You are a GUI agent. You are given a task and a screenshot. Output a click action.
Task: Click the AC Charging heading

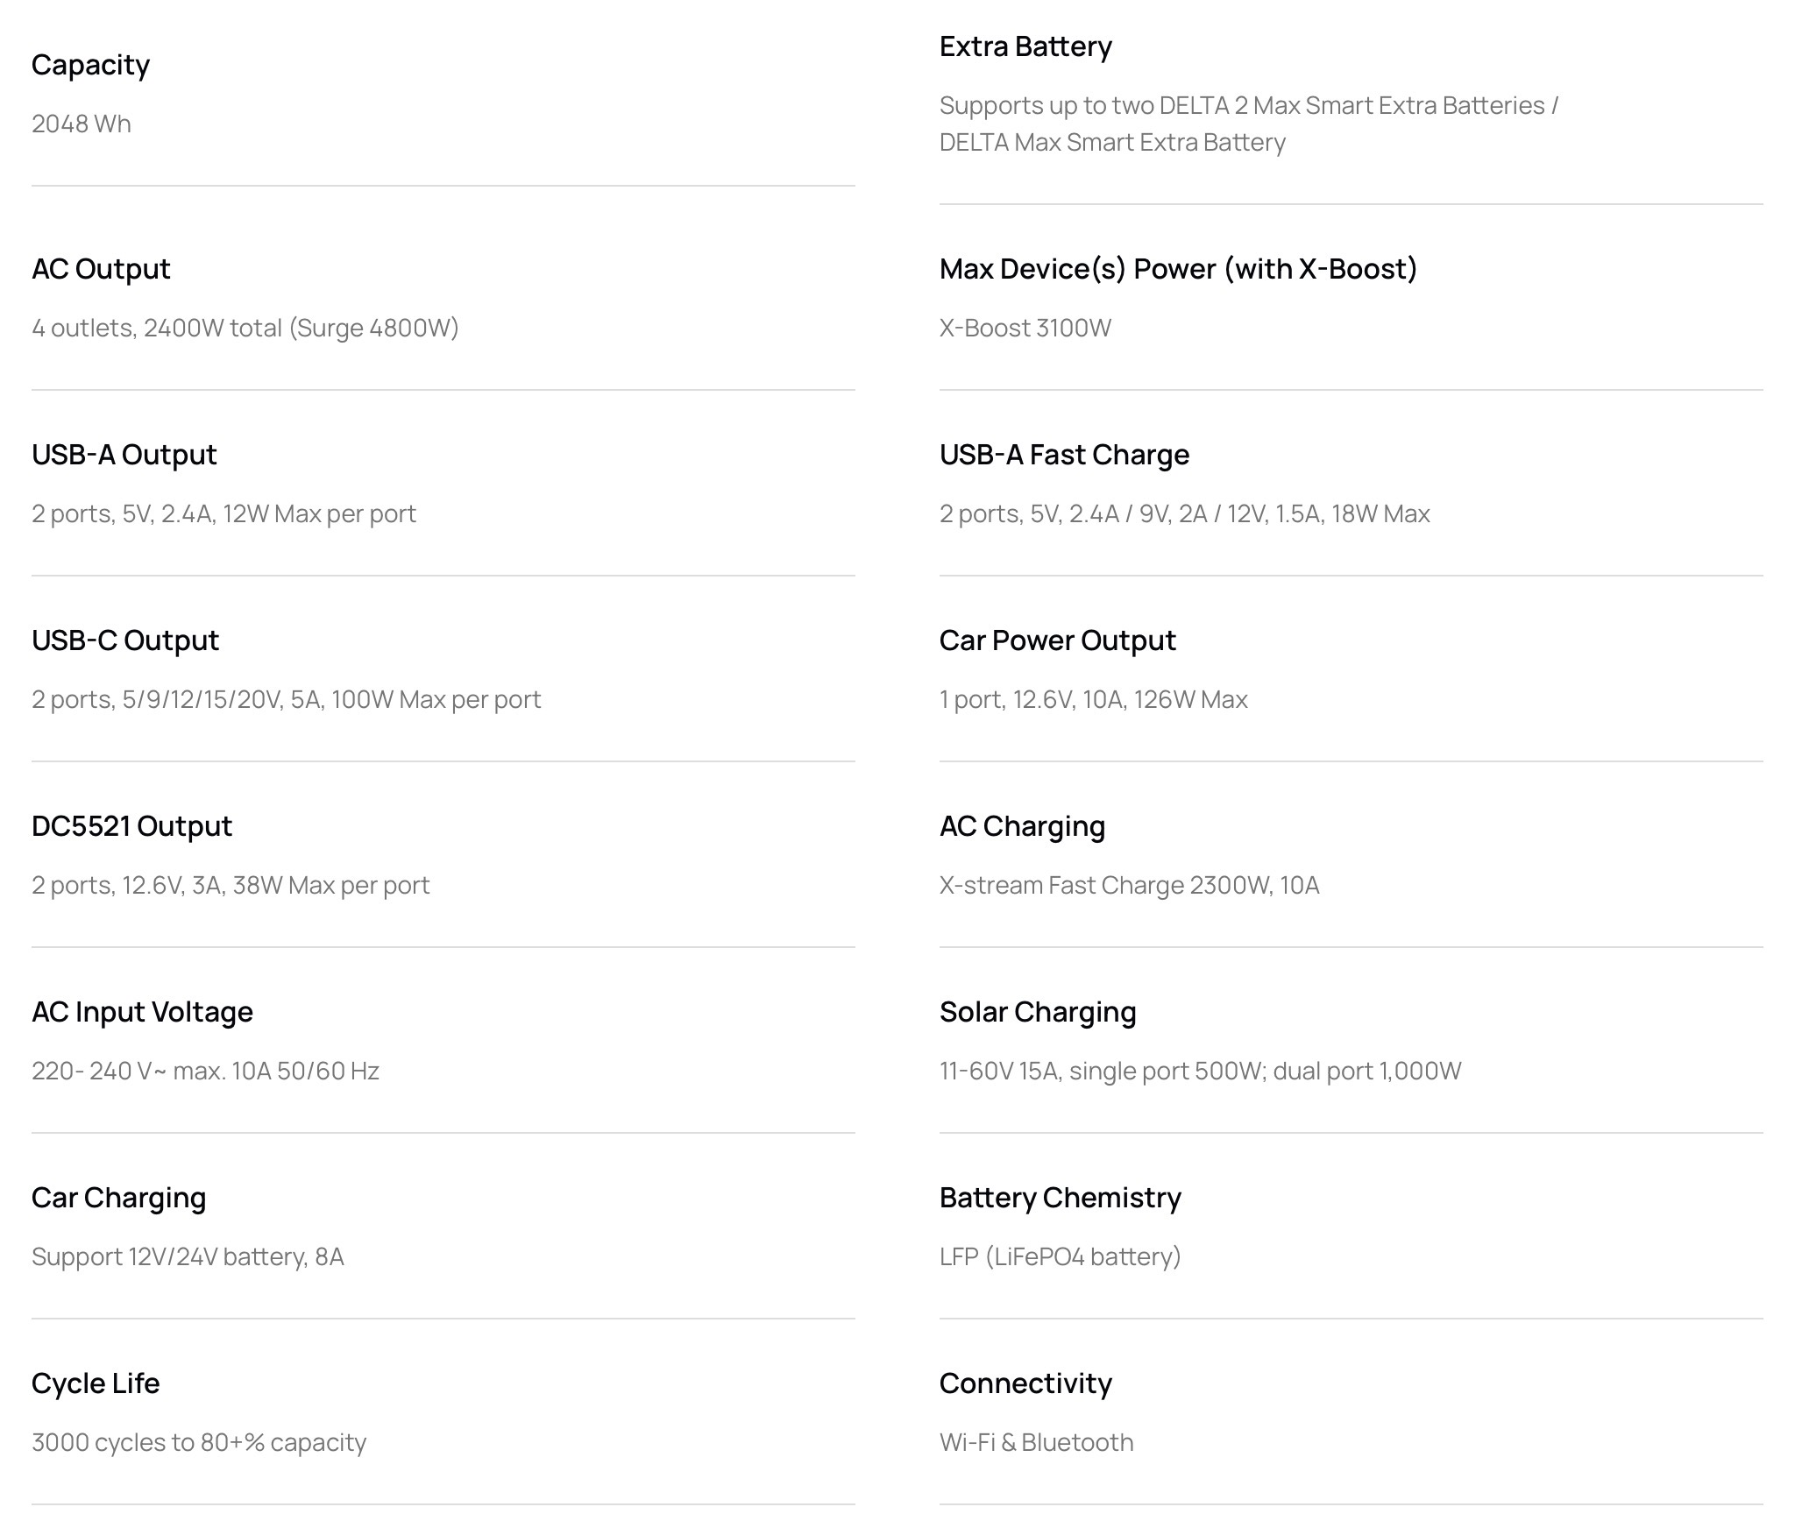pyautogui.click(x=1022, y=826)
